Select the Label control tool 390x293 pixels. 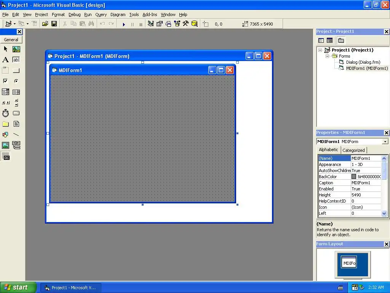coord(5,60)
